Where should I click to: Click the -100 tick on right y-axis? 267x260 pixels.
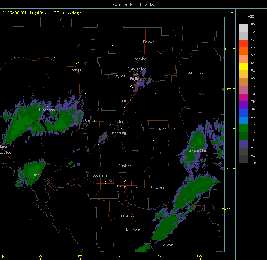[x=226, y=208]
